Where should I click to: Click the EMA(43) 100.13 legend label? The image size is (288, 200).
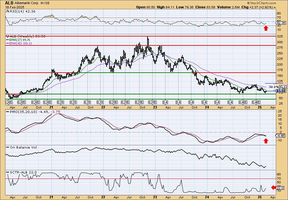click(20, 44)
